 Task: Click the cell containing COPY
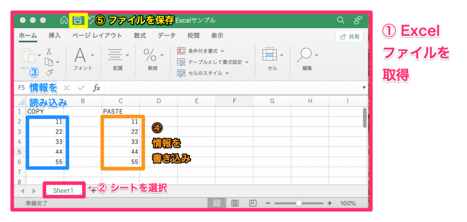click(x=45, y=111)
